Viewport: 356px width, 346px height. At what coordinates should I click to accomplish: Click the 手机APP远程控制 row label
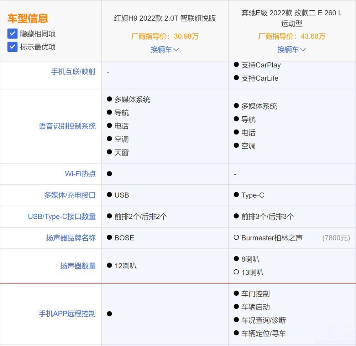pos(68,314)
